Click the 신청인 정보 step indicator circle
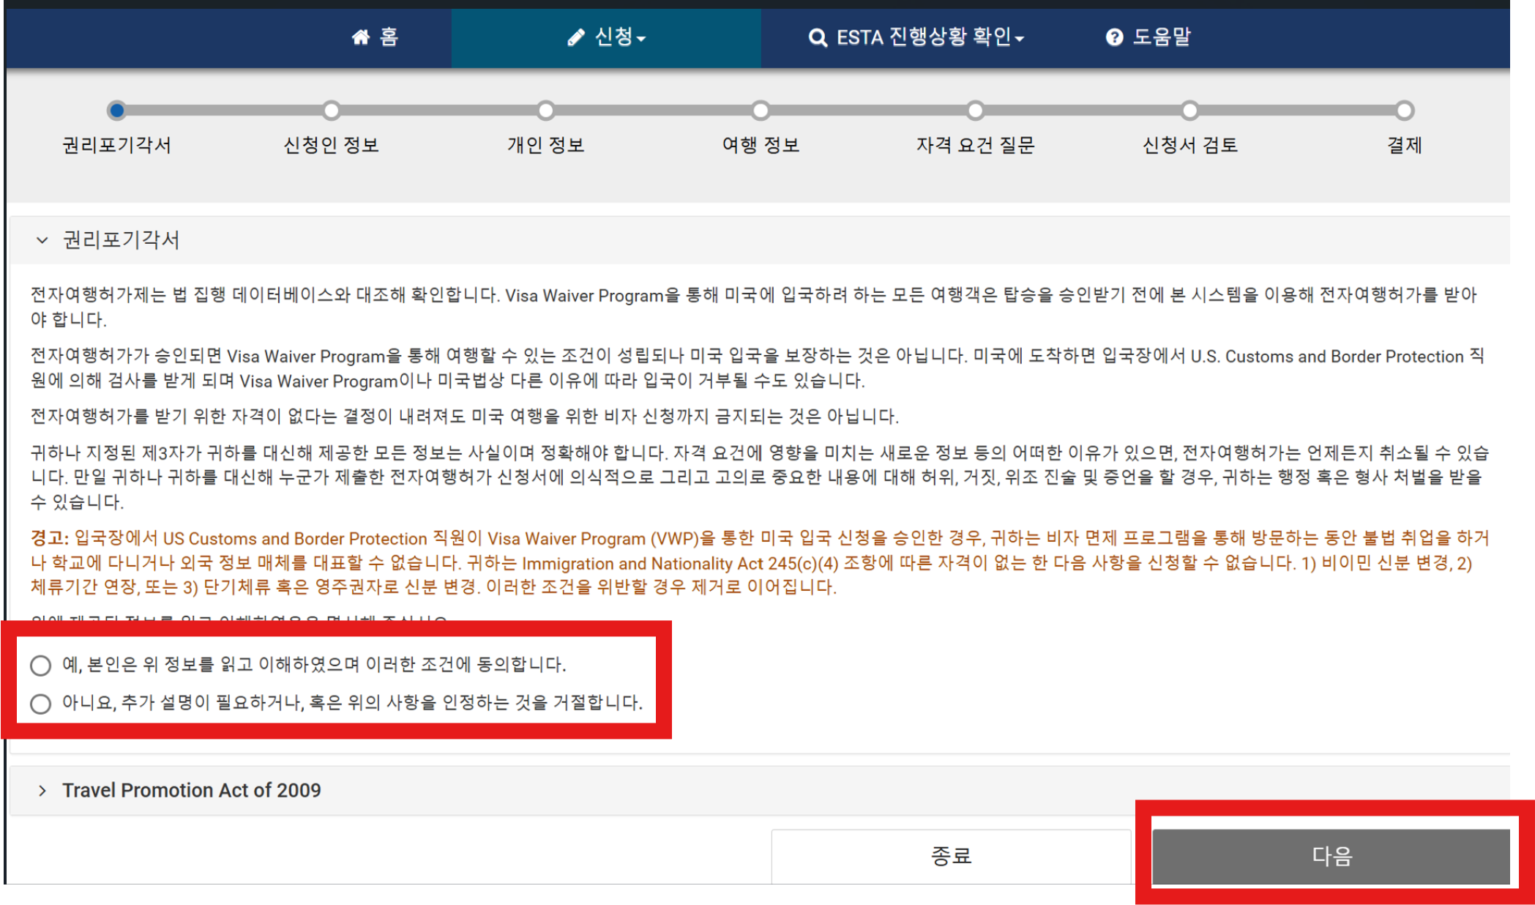 click(332, 111)
